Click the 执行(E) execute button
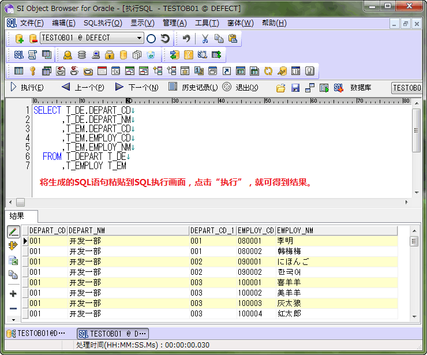 (27, 88)
